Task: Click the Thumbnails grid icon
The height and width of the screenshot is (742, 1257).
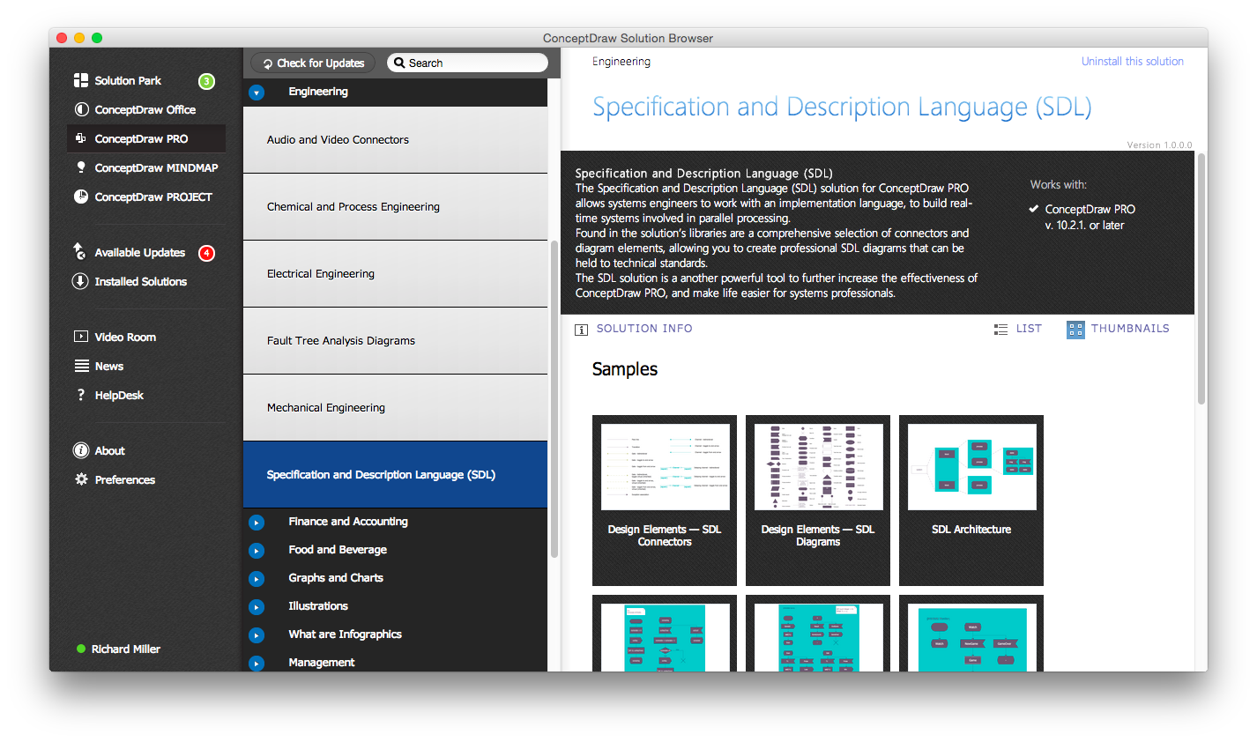Action: [x=1075, y=330]
